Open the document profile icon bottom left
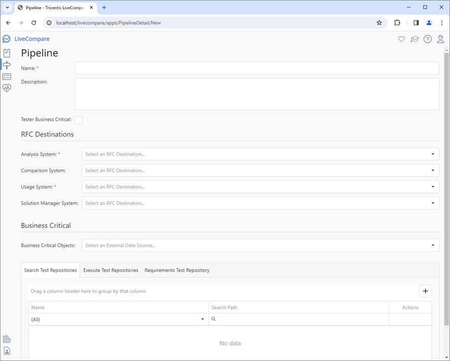Viewport: 450px width, 361px height. pyautogui.click(x=7, y=350)
